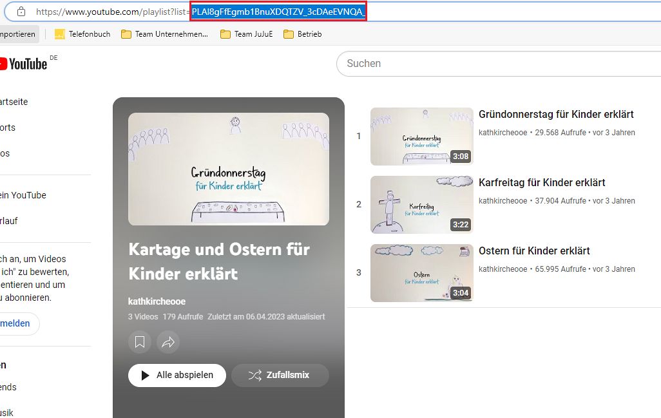Open the Ostern video thumbnail
661x418 pixels.
pyautogui.click(x=421, y=273)
